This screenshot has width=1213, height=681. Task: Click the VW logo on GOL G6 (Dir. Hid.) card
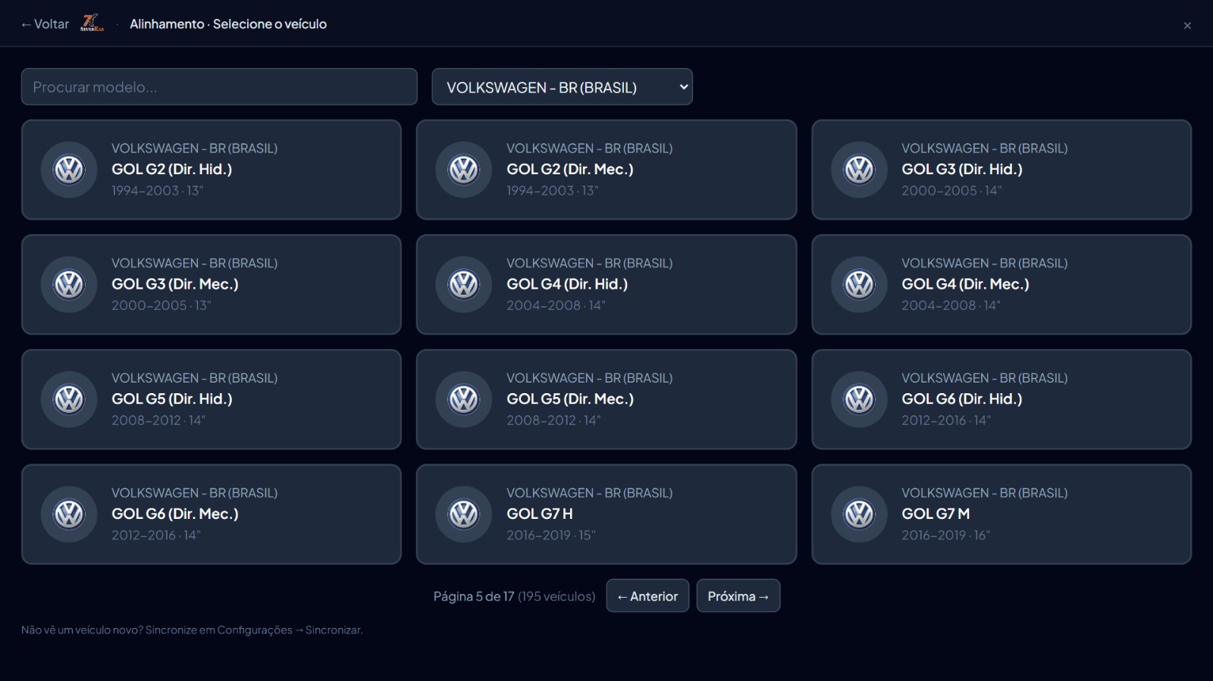pyautogui.click(x=859, y=399)
